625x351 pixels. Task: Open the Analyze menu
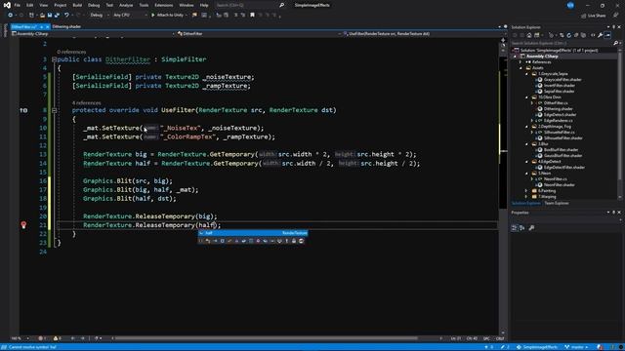click(x=126, y=5)
